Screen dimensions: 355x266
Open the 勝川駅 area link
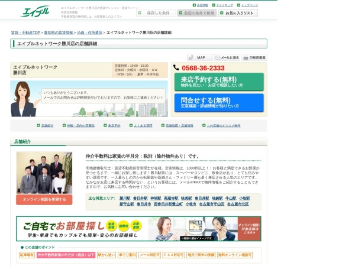125,198
